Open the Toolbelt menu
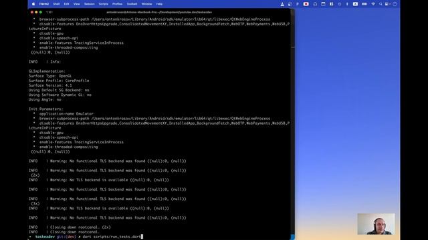 (x=132, y=4)
